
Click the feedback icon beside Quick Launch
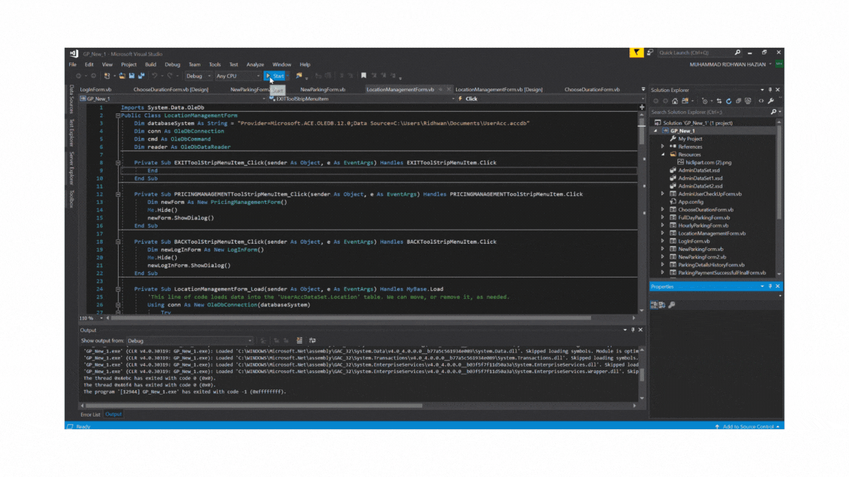coord(650,52)
